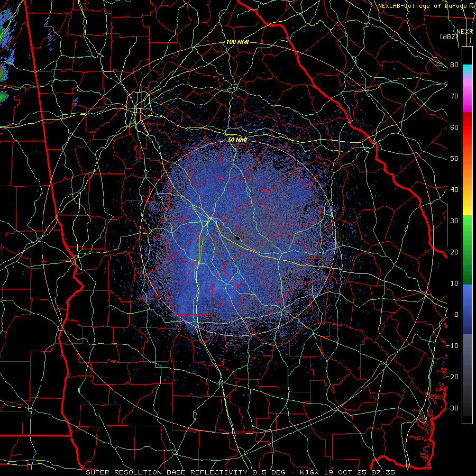476x476 pixels.
Task: Click the blue band of the color scale
Action: (467, 309)
